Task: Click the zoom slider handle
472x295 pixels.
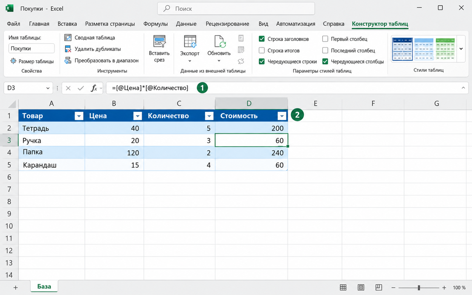Action: click(x=419, y=287)
